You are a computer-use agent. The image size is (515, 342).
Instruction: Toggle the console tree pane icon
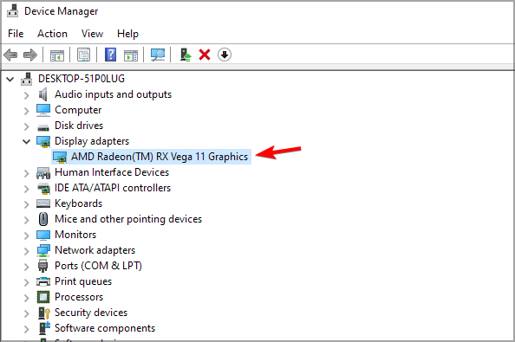[57, 55]
